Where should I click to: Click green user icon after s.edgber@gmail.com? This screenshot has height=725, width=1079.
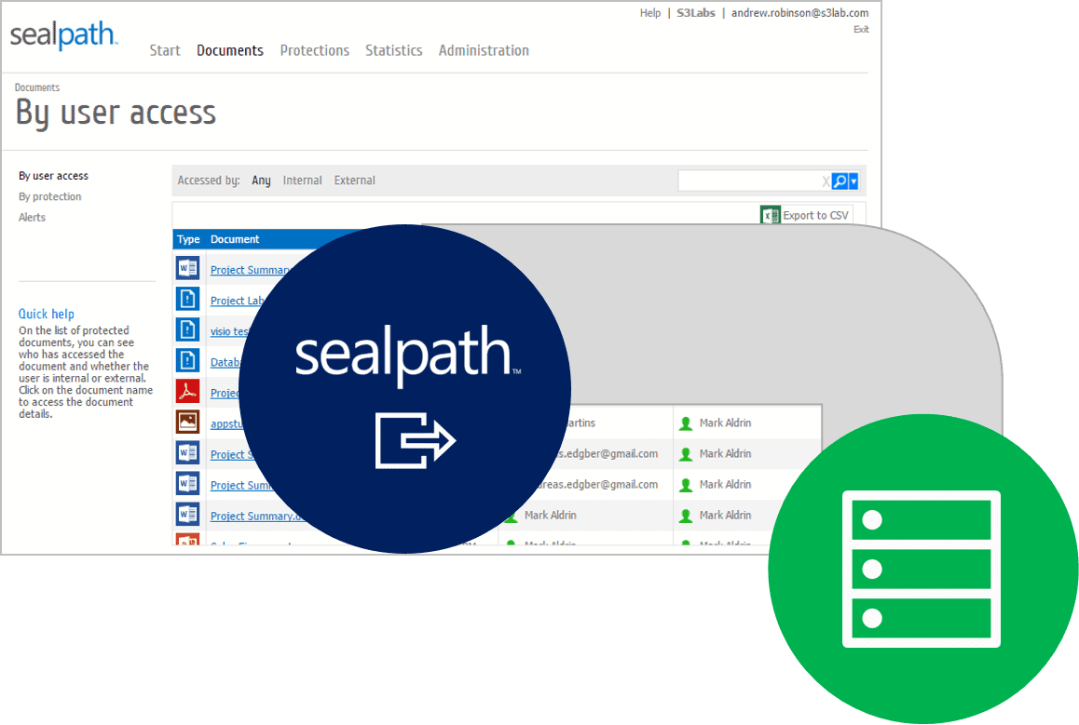[x=686, y=454]
